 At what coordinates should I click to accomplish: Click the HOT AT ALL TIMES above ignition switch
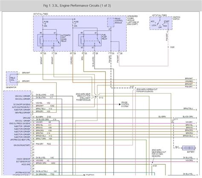159,15
